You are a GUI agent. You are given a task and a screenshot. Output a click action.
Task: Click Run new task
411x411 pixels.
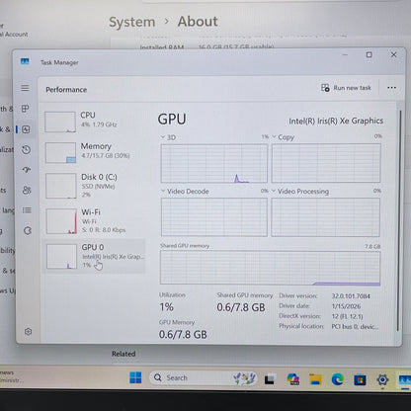(346, 88)
